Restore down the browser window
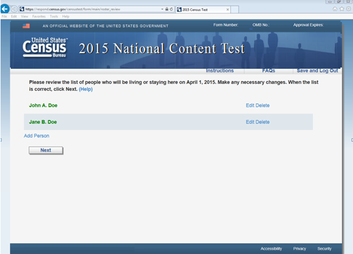353x254 pixels. 339,2
